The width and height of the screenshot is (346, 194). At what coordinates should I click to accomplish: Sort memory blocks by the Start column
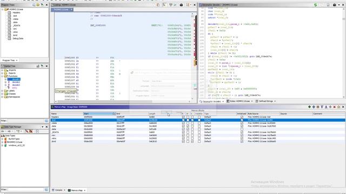tap(99, 114)
